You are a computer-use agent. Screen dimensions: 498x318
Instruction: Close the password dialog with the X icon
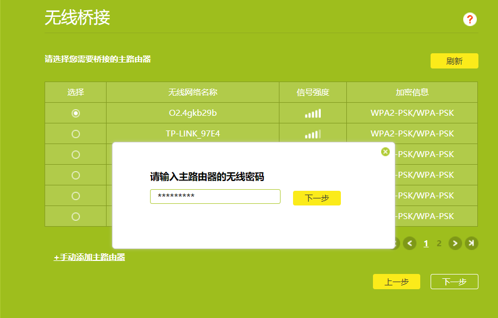(385, 151)
